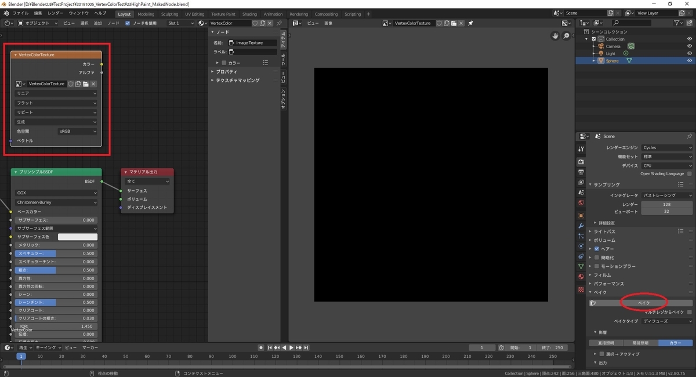Open the Object Data green triangle tab
Screen dimensions: 696x377
[x=581, y=266]
